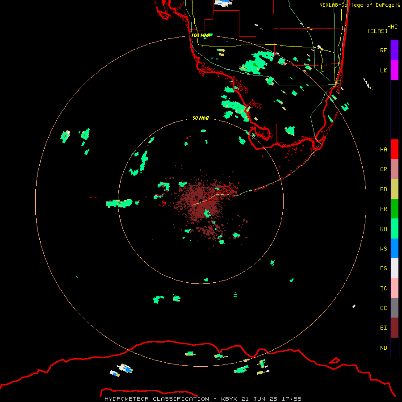Click the DS white legend swatch

[x=394, y=268]
